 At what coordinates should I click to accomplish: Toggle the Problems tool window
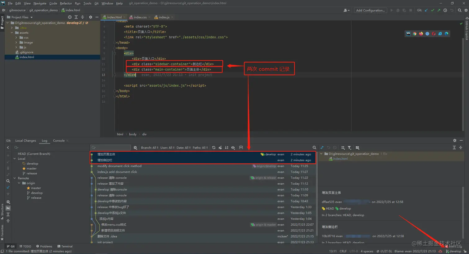[x=44, y=246]
